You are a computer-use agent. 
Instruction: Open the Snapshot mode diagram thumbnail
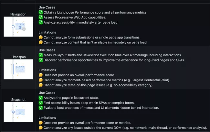tap(18, 112)
